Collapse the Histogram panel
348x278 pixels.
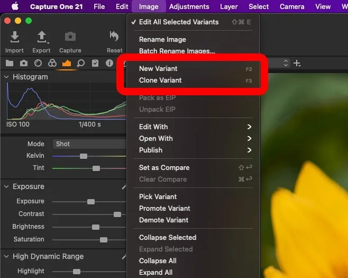6,77
